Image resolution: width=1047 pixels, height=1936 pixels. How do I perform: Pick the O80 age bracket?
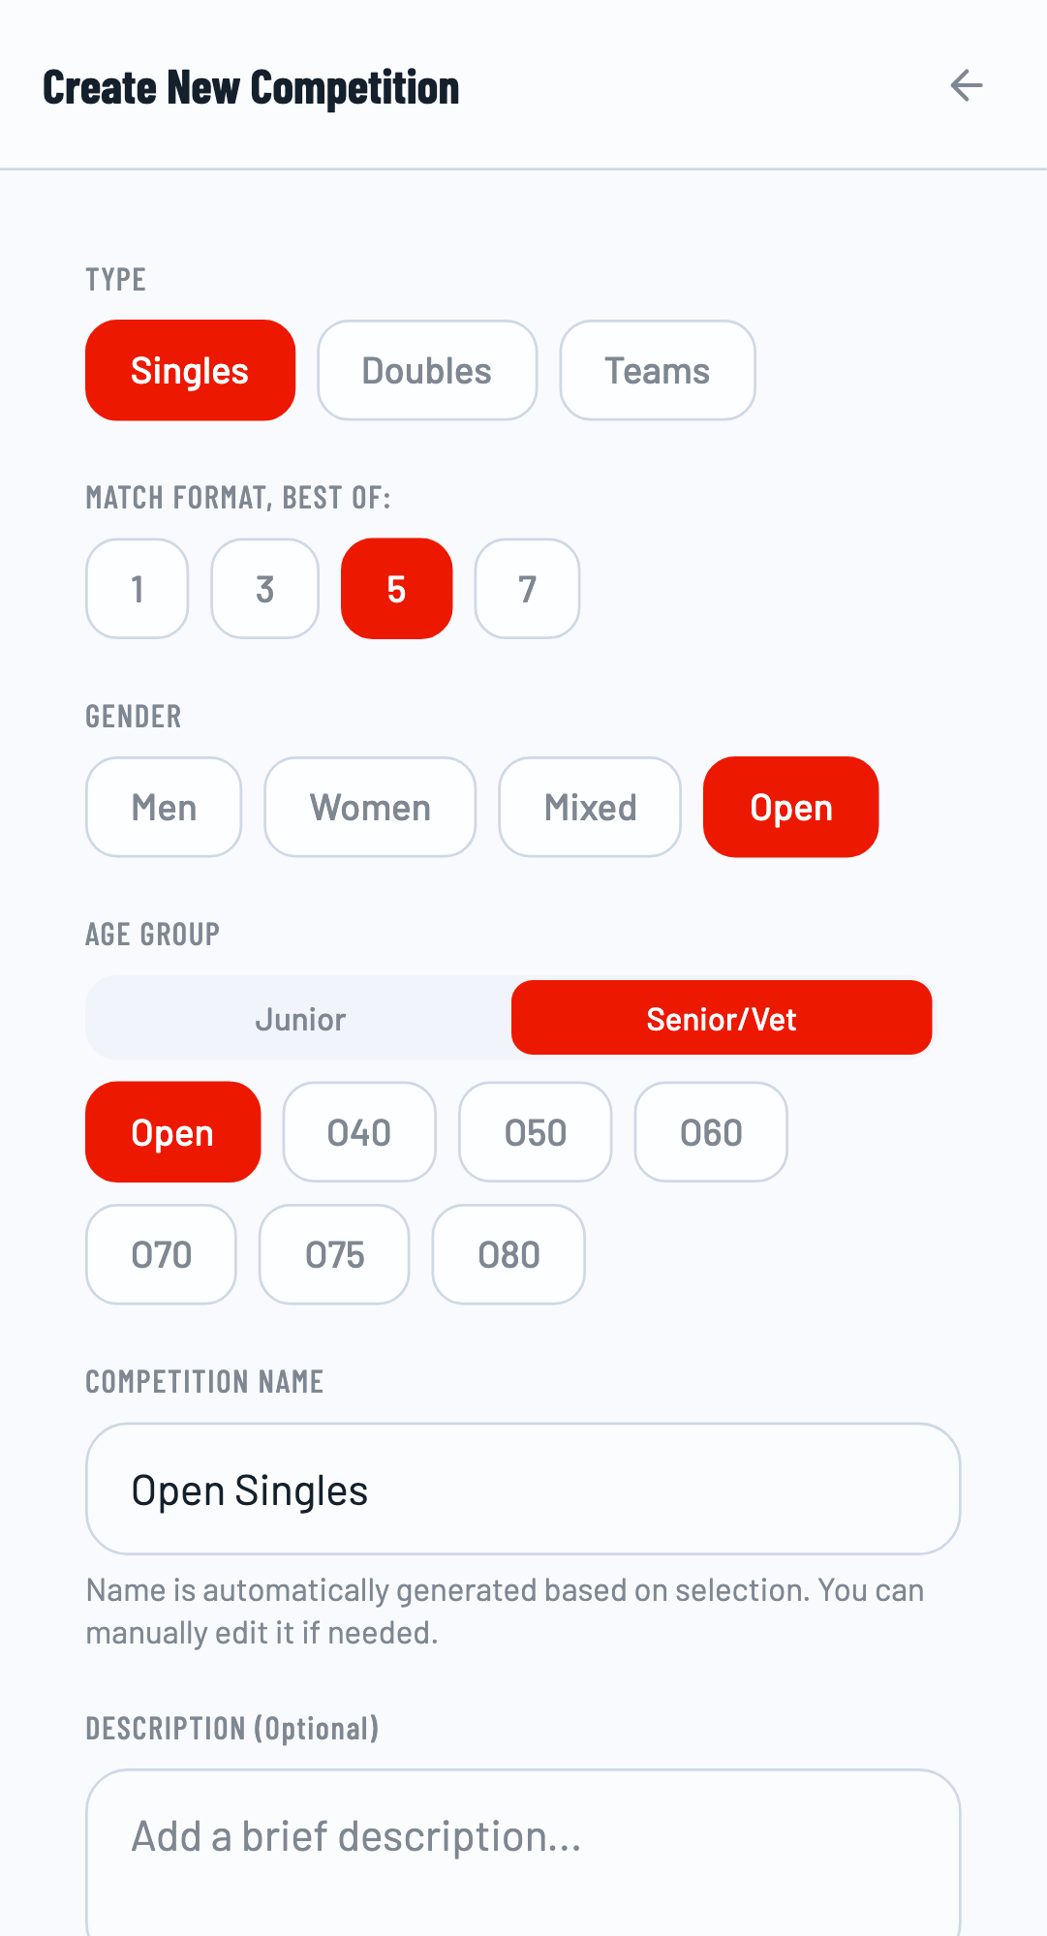tap(508, 1254)
